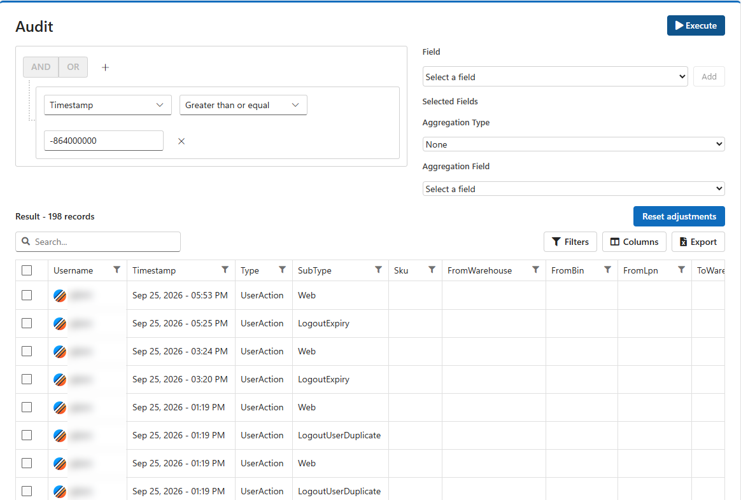741x500 pixels.
Task: Open the Aggregation Field dropdown
Action: click(x=574, y=189)
